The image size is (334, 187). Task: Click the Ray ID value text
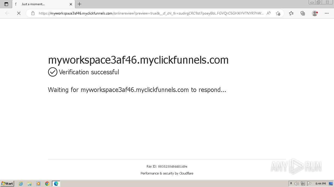click(x=172, y=166)
